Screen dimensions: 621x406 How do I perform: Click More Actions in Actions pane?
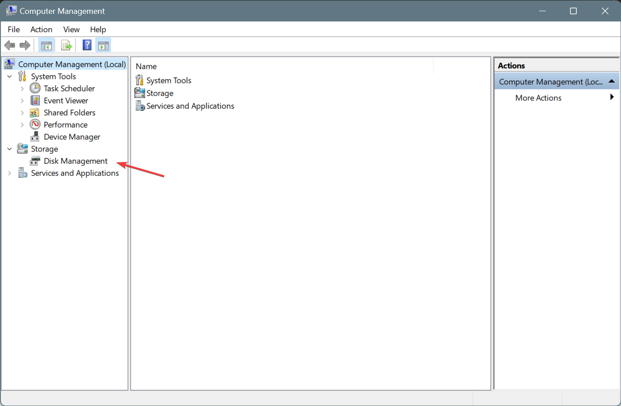click(538, 98)
